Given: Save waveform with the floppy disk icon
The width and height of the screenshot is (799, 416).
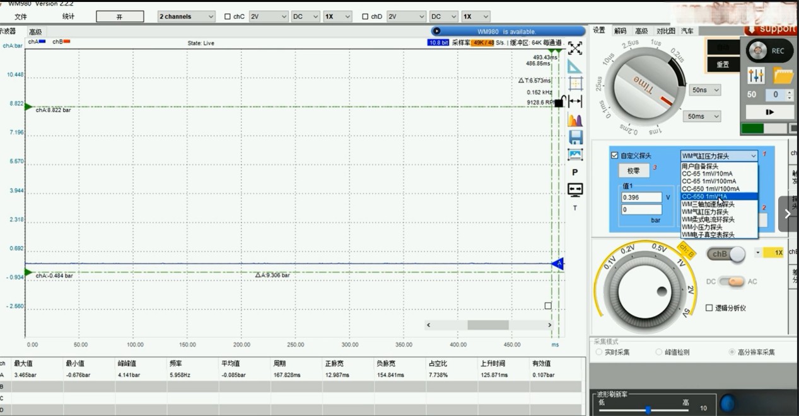Looking at the screenshot, I should coord(575,137).
